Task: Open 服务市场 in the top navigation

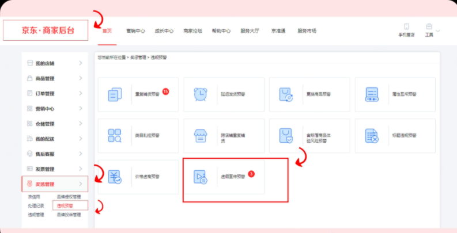Action: tap(307, 30)
